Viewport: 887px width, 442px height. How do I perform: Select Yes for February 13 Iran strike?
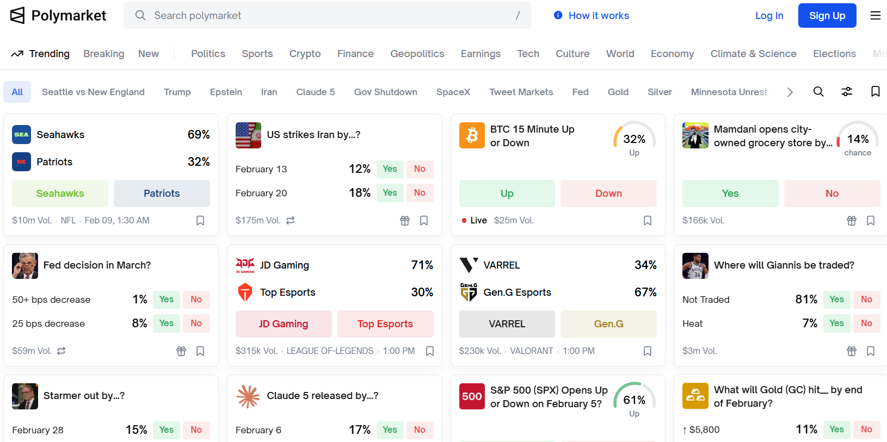coord(390,169)
